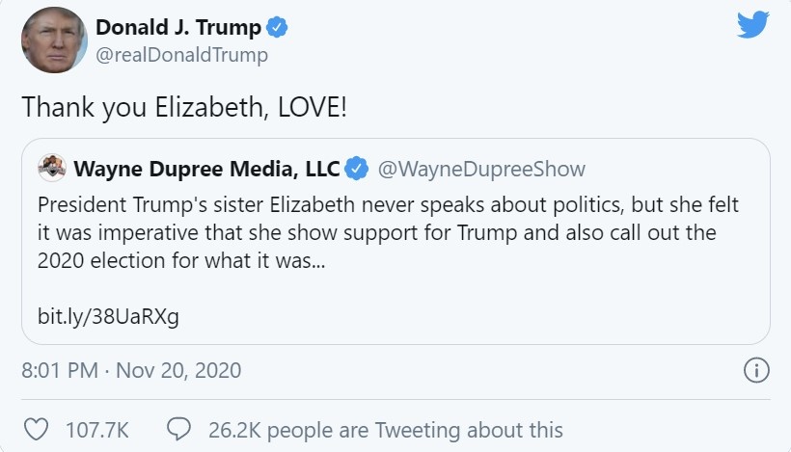The image size is (791, 452).
Task: Click the "Thank you Elizabeth, LOVE!" text
Action: [183, 107]
